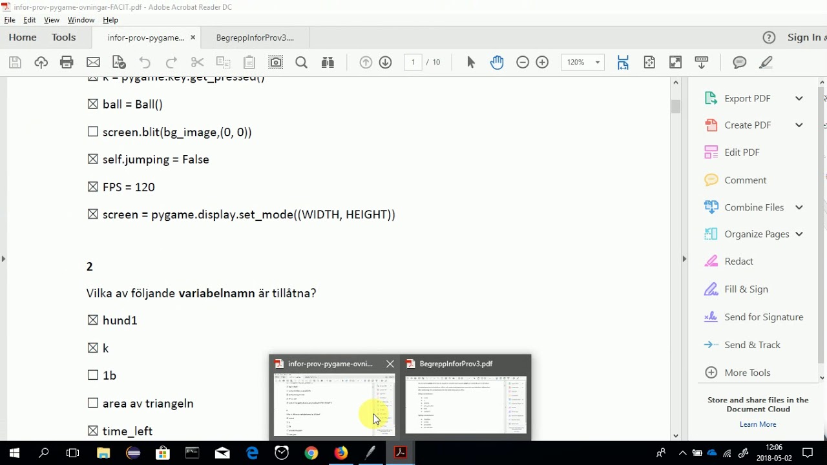The width and height of the screenshot is (827, 465).
Task: Expand the Export PDF chevron
Action: (x=799, y=98)
